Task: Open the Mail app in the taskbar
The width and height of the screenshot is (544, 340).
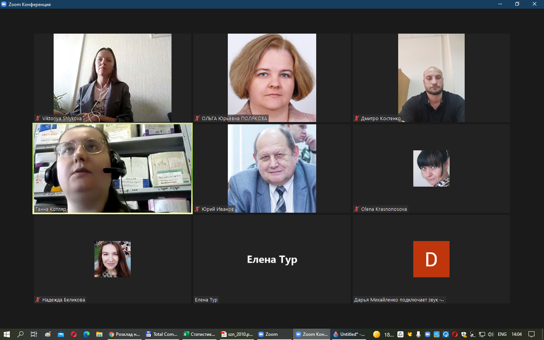Action: pyautogui.click(x=61, y=334)
